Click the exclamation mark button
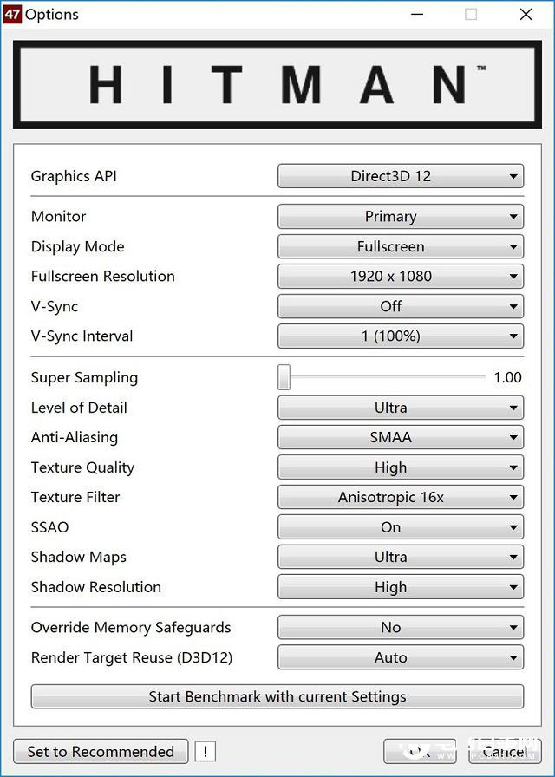Image resolution: width=555 pixels, height=777 pixels. [206, 751]
